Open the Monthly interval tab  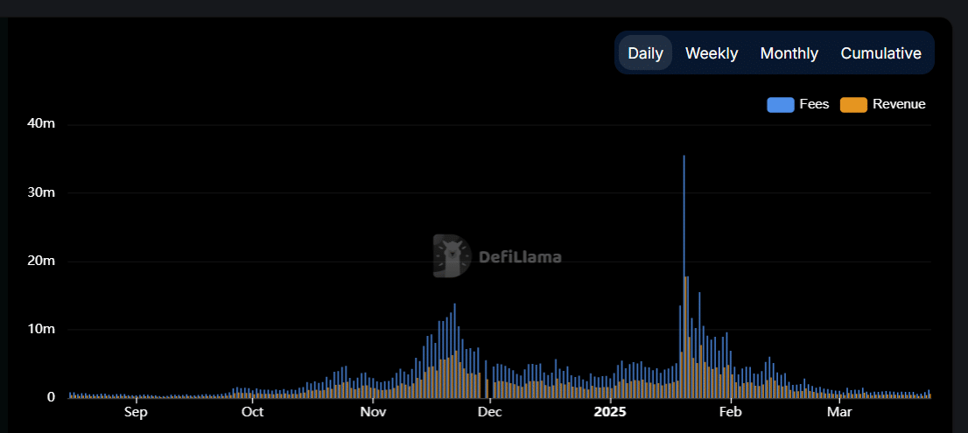coord(789,53)
